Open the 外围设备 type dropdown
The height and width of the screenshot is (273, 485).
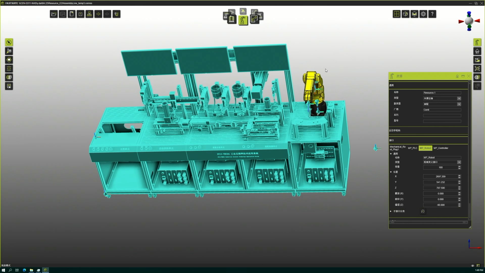(459, 98)
